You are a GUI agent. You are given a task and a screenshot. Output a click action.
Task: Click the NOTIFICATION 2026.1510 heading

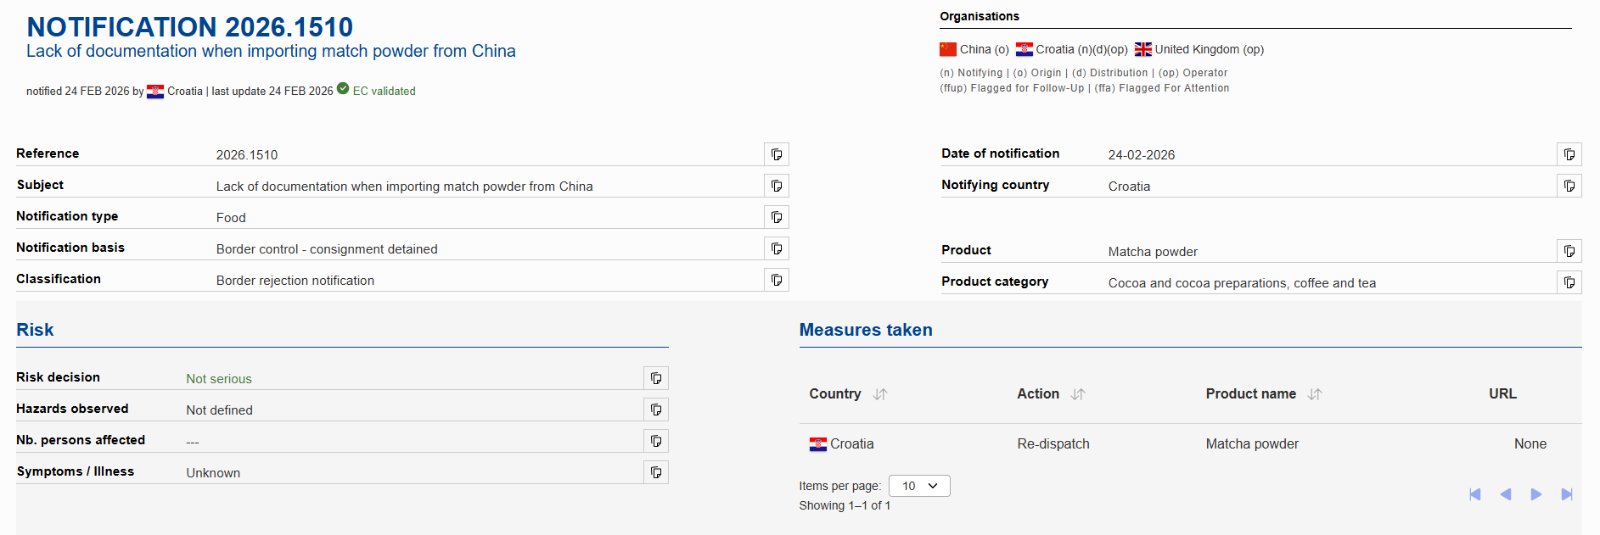[190, 27]
